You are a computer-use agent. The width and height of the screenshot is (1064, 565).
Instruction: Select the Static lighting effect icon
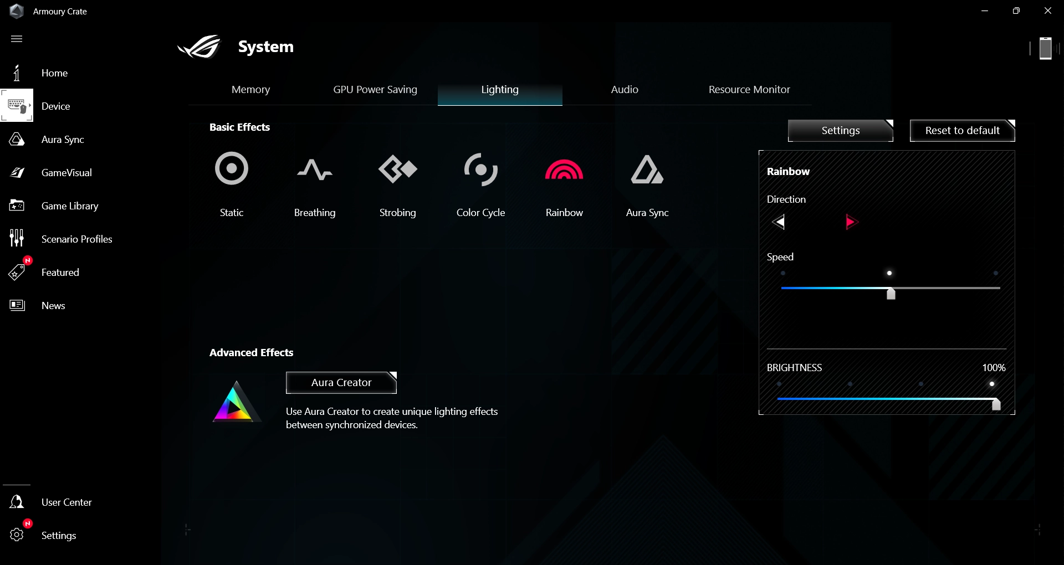(232, 168)
